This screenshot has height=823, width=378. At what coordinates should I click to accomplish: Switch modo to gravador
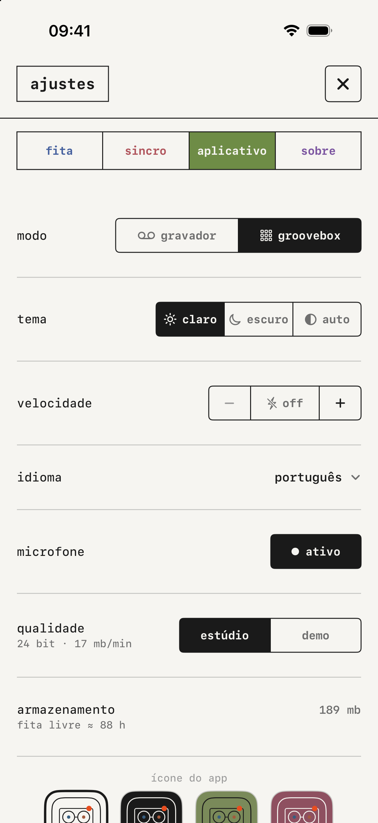pos(177,235)
